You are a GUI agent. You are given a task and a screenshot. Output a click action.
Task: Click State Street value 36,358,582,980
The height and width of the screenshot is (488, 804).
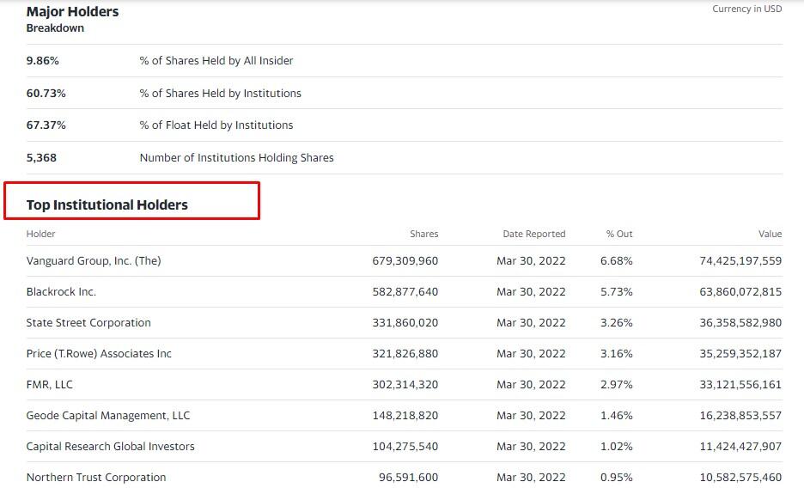point(740,323)
